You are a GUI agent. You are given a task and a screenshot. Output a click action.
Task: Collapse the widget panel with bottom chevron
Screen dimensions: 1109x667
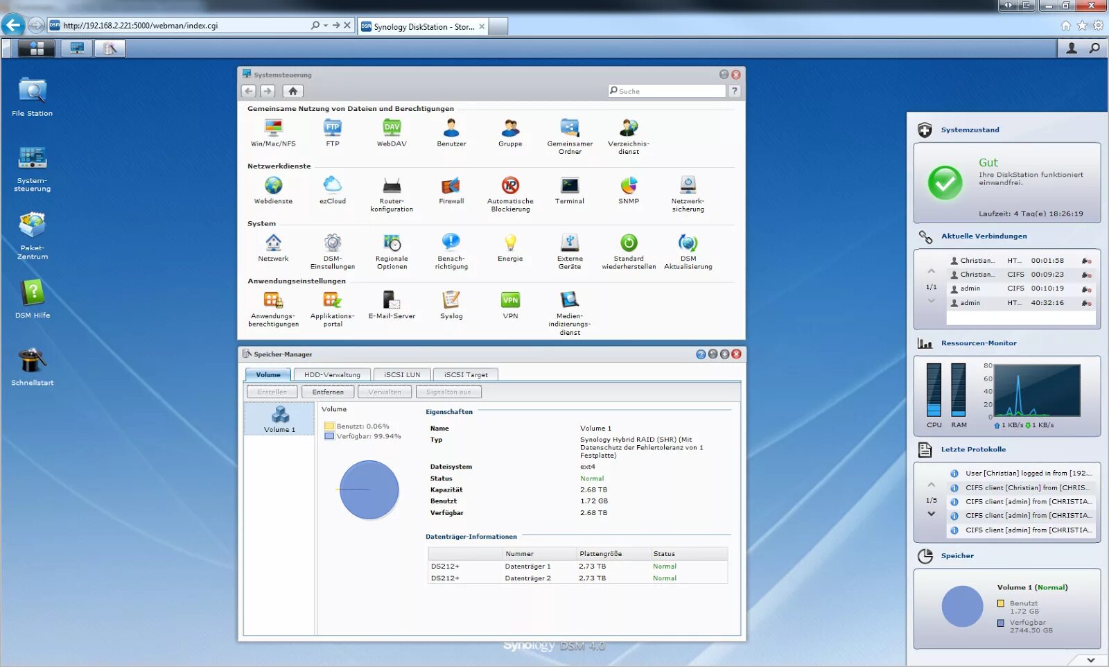pos(1091,660)
